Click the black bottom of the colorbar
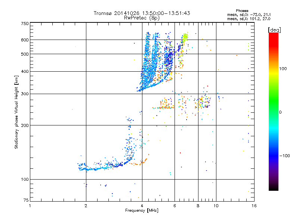 [x=274, y=188]
